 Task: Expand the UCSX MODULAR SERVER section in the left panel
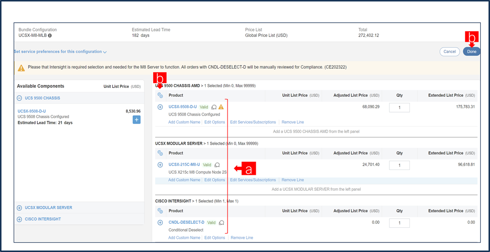[19, 208]
